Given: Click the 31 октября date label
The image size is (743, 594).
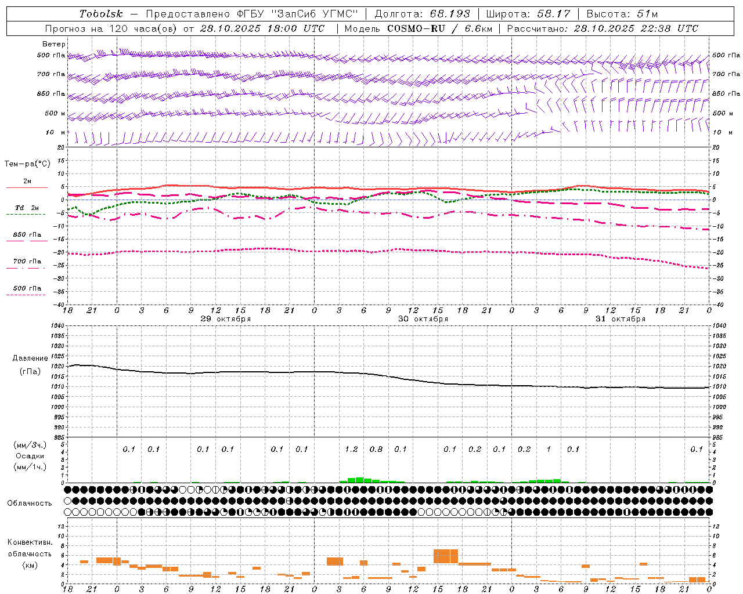Looking at the screenshot, I should click(621, 319).
